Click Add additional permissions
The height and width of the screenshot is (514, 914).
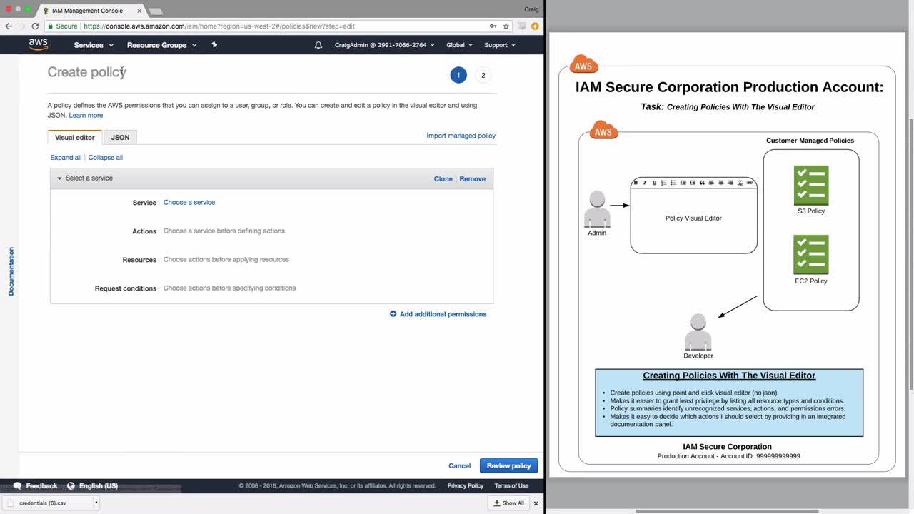click(443, 314)
